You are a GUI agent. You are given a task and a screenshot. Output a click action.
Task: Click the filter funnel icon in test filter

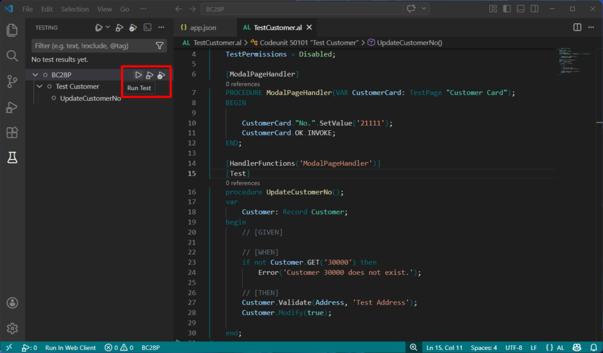click(160, 46)
